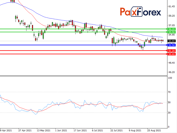Click the 52.50 blue price label

(x=171, y=45)
